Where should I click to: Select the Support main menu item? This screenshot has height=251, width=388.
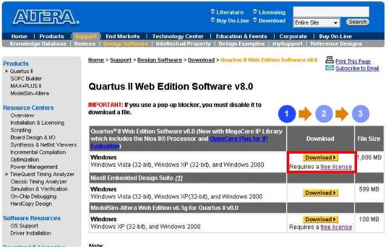(x=85, y=36)
